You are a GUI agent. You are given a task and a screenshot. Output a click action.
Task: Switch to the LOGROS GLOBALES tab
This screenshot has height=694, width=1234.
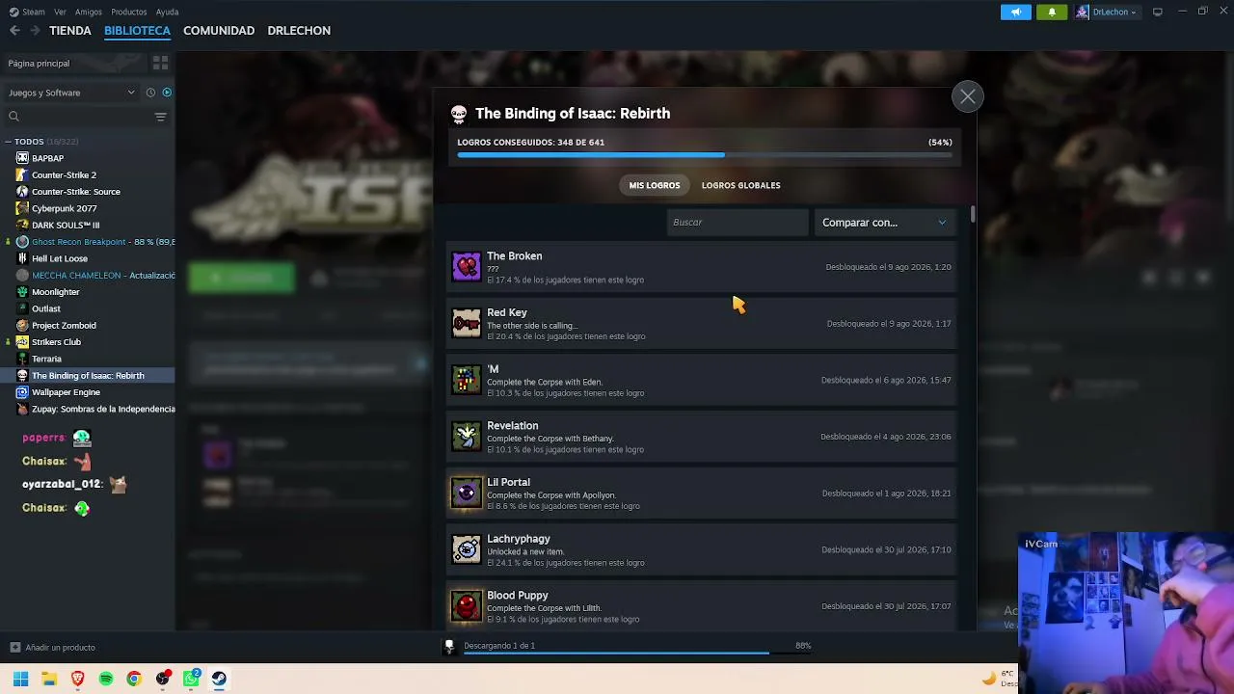741,185
